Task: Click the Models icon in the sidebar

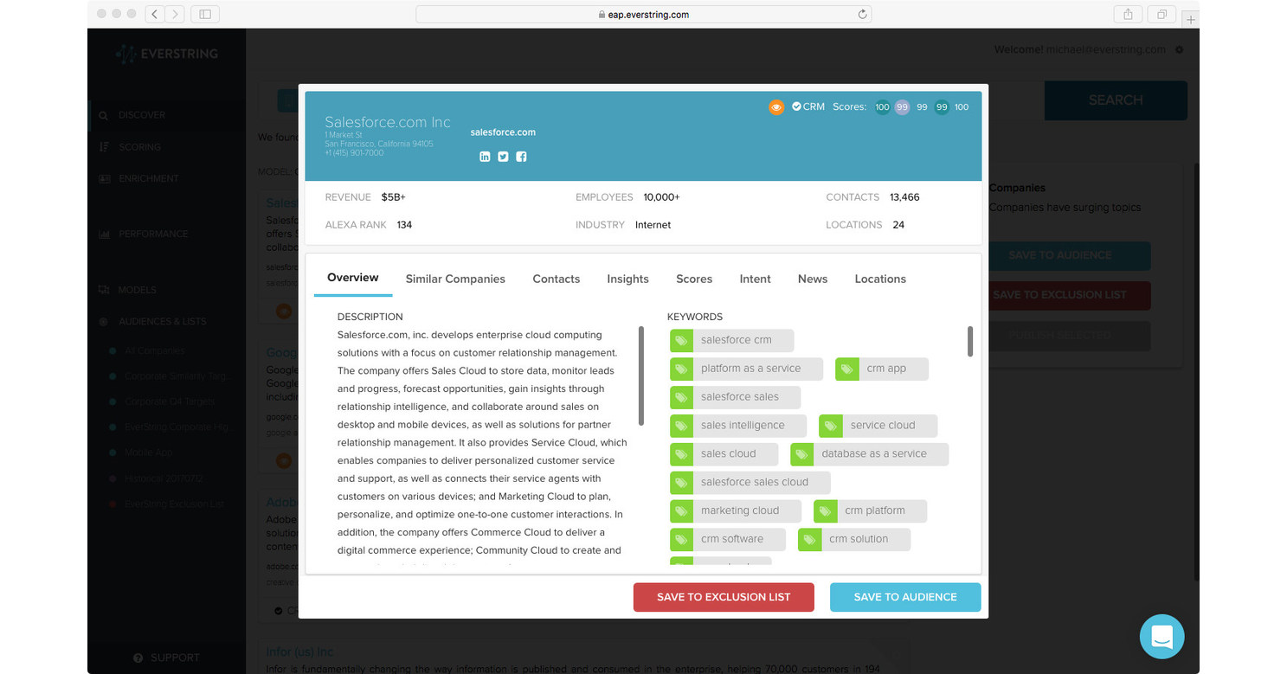Action: click(104, 289)
